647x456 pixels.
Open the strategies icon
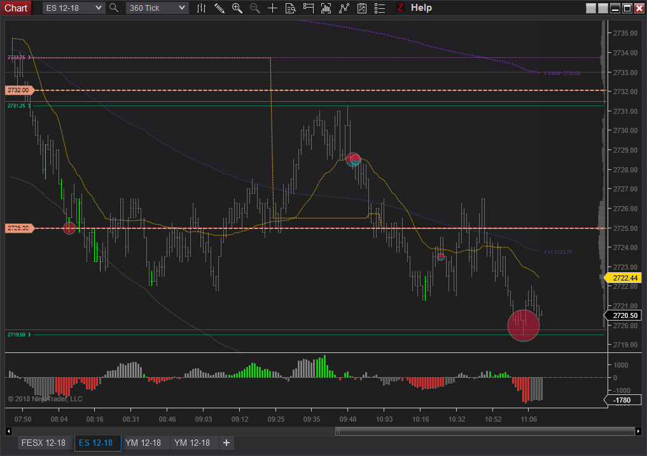pos(362,8)
